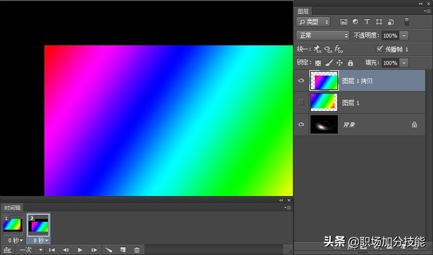Select the 背景 layer by name

pyautogui.click(x=349, y=125)
